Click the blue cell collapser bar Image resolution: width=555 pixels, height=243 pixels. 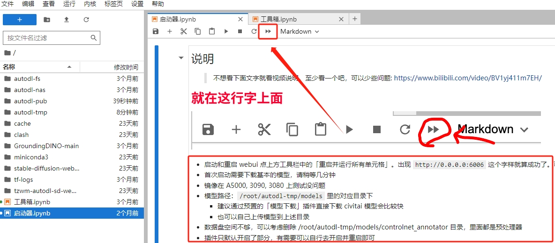157,144
